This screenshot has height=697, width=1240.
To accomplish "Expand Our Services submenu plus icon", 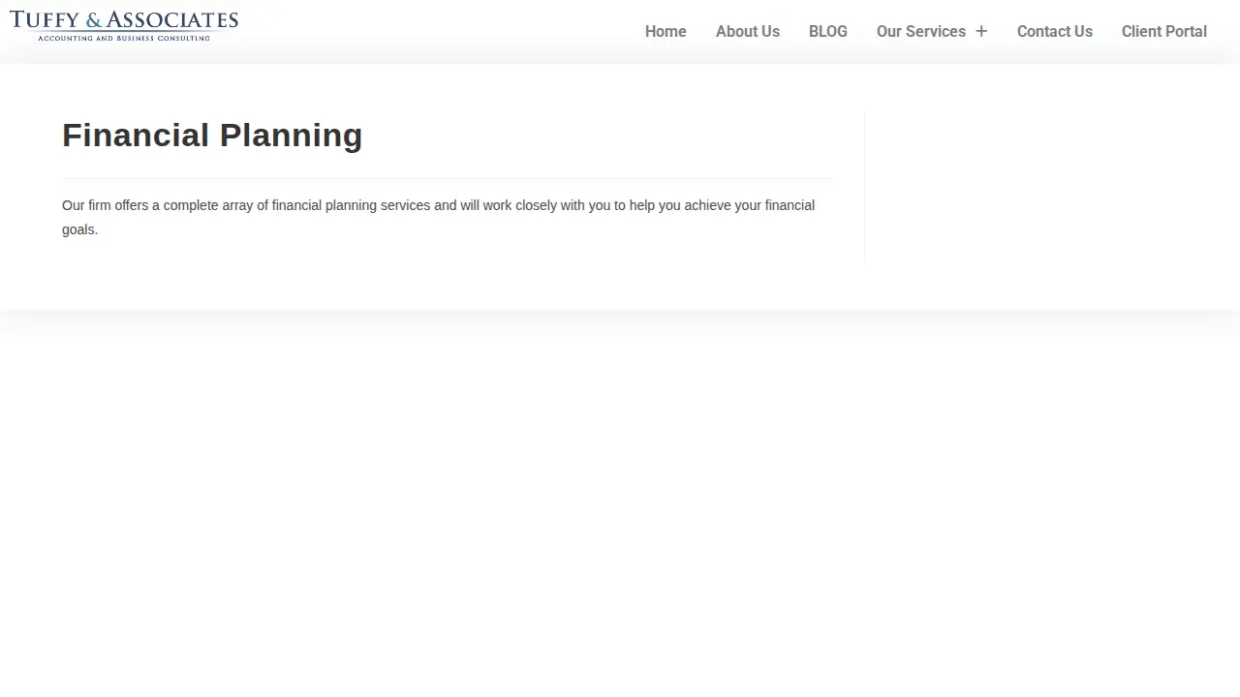I will pos(981,31).
